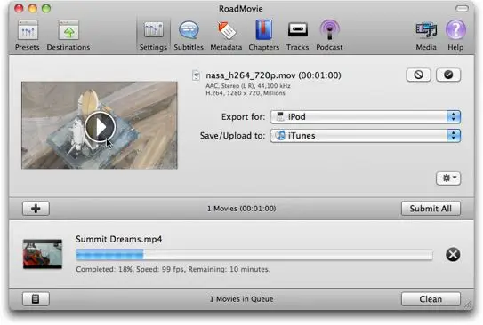Image resolution: width=483 pixels, height=325 pixels.
Task: Open the gear action menu
Action: click(x=448, y=178)
